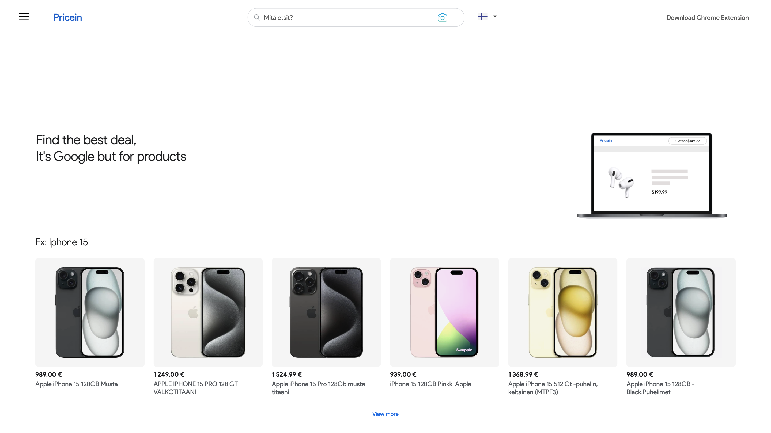
Task: Click the 'Mitä etsit?' search field
Action: point(344,17)
